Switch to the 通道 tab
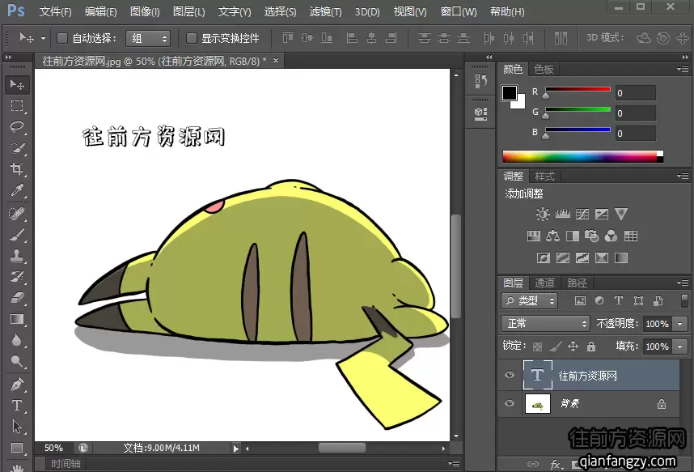Screen dimensions: 694x472 click(x=544, y=283)
